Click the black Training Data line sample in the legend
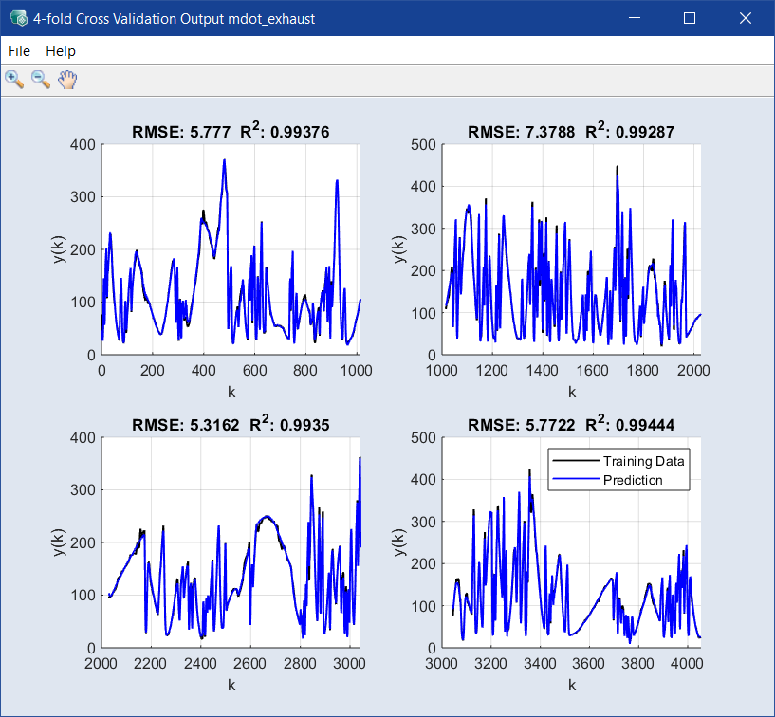 (575, 461)
